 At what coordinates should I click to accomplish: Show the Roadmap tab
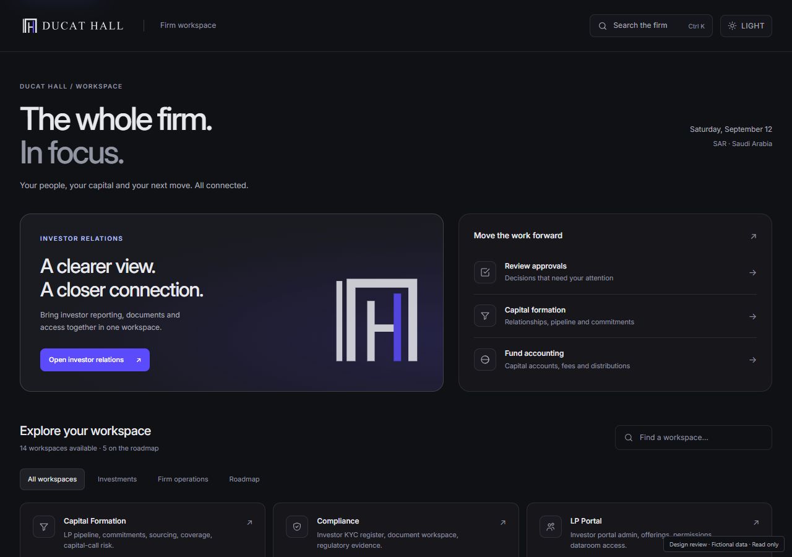[x=244, y=479]
